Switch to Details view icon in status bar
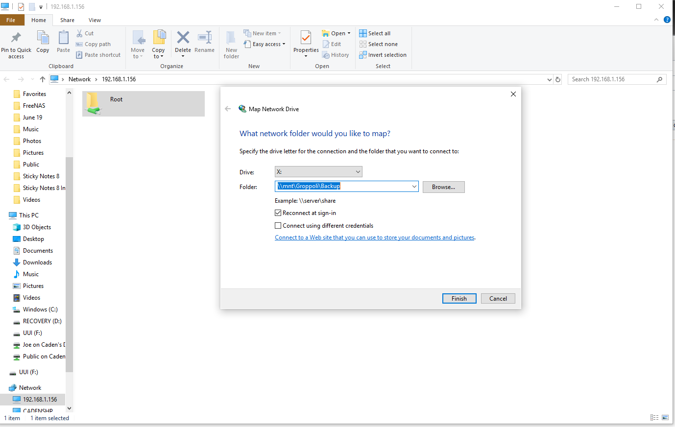The width and height of the screenshot is (675, 427). click(x=654, y=418)
